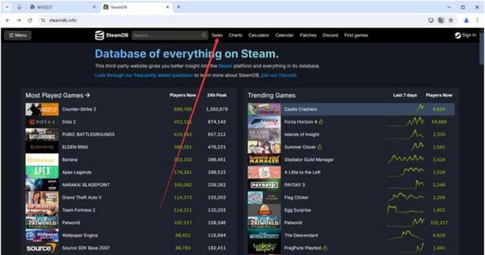Click the Sign in button
This screenshot has width=485, height=255.
tap(465, 36)
